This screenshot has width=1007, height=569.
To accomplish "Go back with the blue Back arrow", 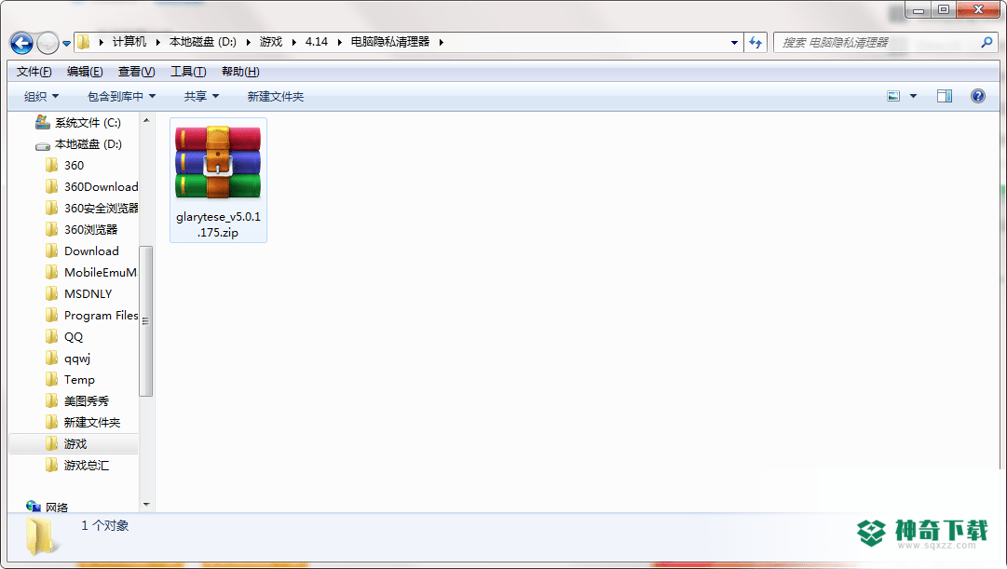I will [21, 43].
